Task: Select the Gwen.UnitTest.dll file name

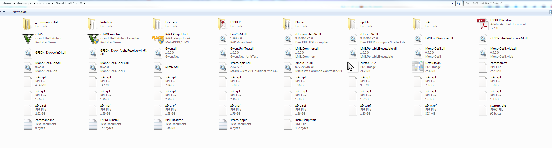Action: tap(242, 49)
